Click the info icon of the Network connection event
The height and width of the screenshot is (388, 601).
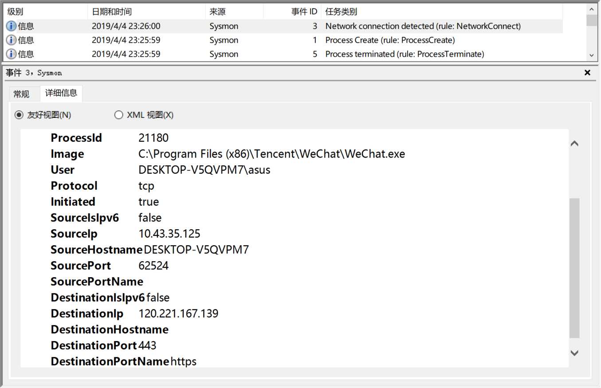point(11,26)
